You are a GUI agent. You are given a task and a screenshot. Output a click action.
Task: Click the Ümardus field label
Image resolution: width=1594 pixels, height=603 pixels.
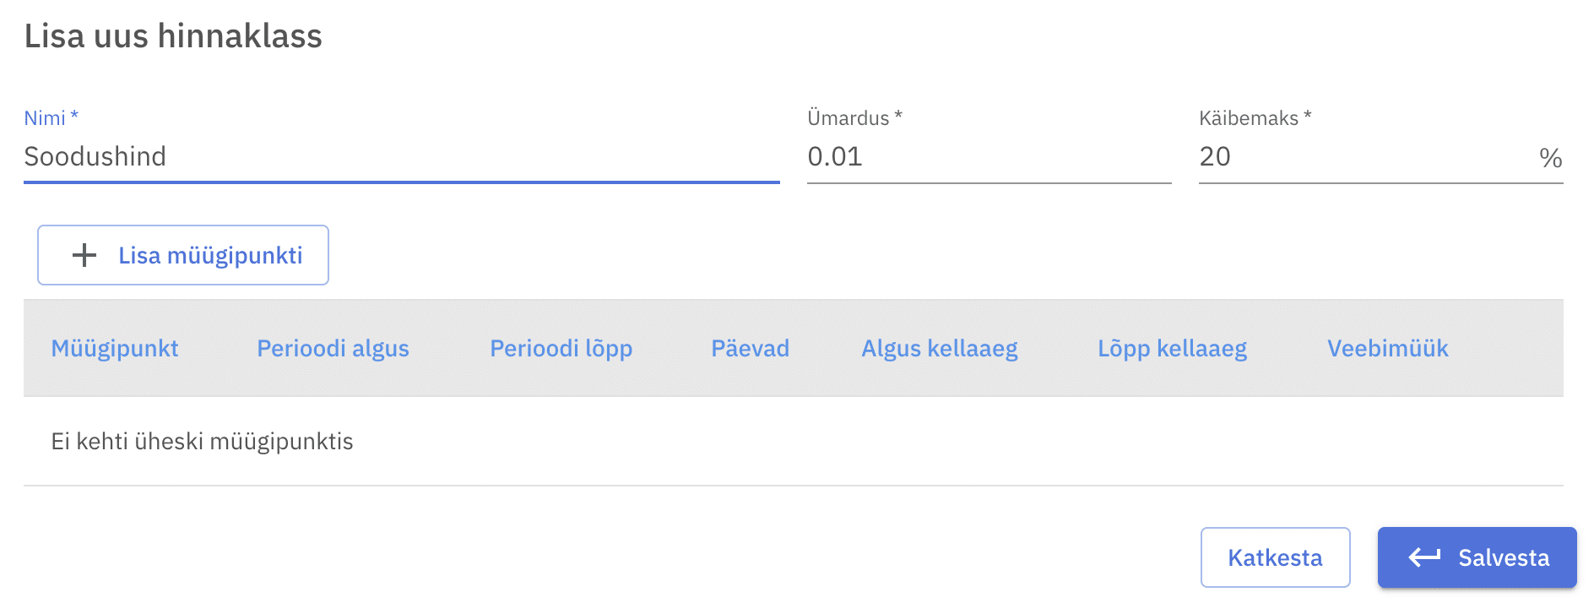(x=848, y=118)
